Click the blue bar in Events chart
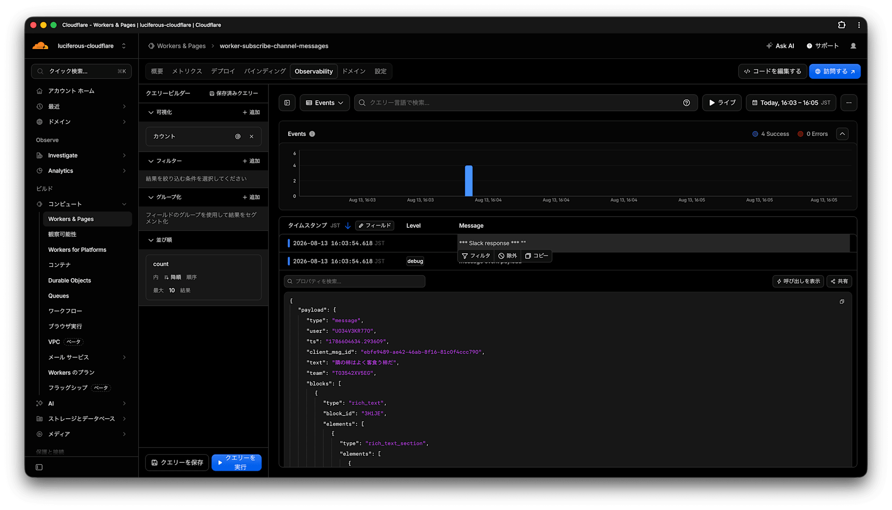Viewport: 892px width, 510px height. point(469,181)
